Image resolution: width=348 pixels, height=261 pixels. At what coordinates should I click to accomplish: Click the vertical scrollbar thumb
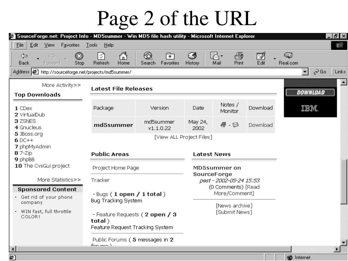coord(343,182)
